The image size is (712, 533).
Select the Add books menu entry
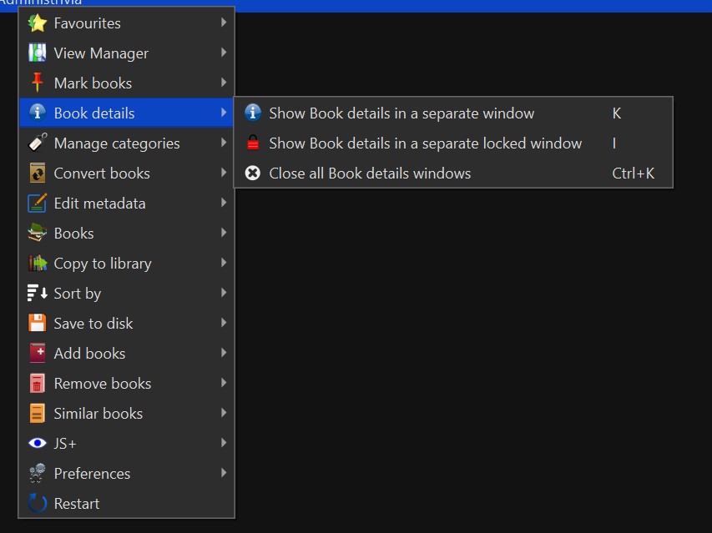coord(89,354)
